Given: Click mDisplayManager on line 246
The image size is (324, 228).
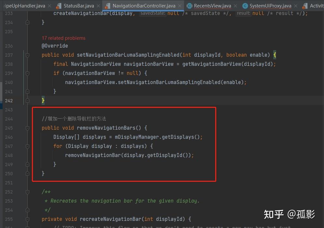Looking at the screenshot, I should [x=137, y=137].
